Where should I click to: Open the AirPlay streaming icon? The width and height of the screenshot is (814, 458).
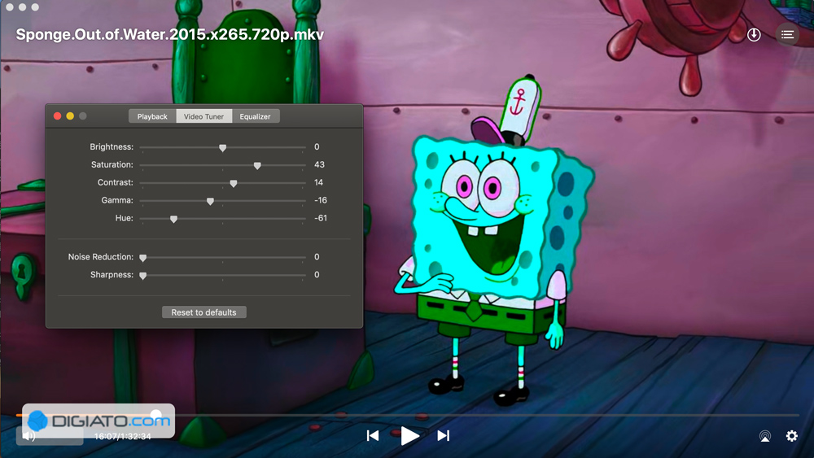pyautogui.click(x=764, y=436)
